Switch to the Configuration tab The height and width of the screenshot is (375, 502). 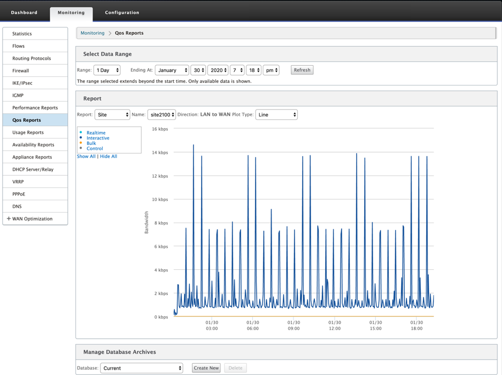[x=122, y=12]
